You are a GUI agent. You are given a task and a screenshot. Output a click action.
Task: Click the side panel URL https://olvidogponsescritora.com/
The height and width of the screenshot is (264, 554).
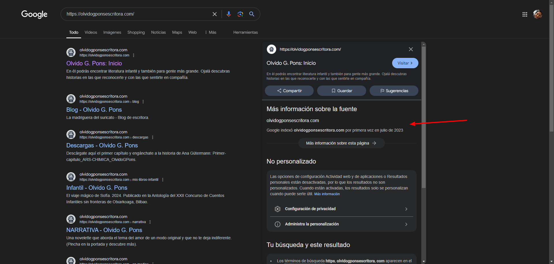click(x=310, y=49)
